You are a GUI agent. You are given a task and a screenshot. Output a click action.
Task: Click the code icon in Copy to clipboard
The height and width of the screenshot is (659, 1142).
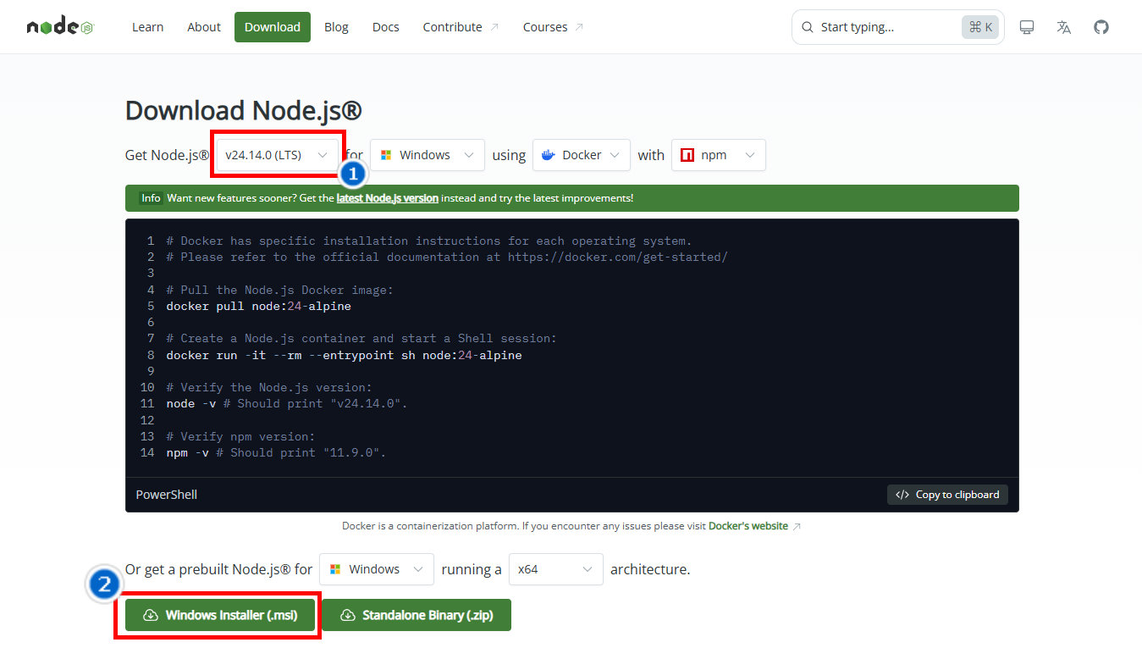[902, 495]
